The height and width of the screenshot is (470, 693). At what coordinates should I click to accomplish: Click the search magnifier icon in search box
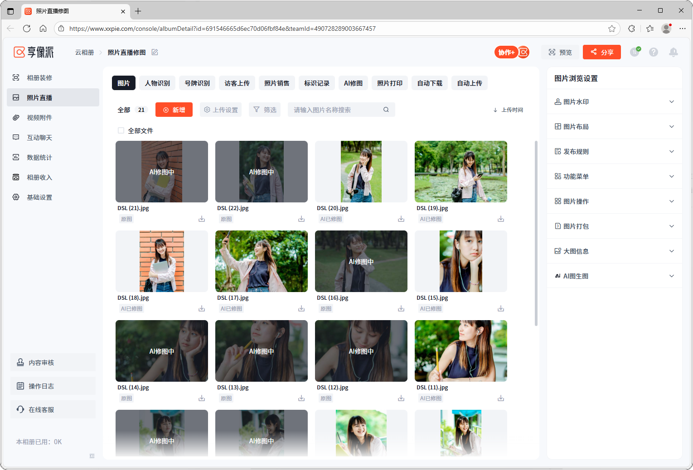pos(386,110)
